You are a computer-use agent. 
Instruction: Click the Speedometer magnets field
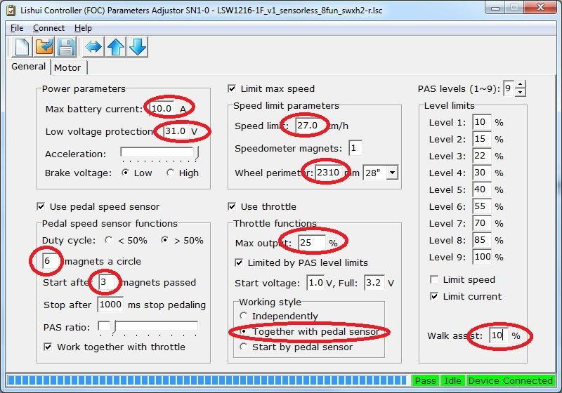pos(355,148)
